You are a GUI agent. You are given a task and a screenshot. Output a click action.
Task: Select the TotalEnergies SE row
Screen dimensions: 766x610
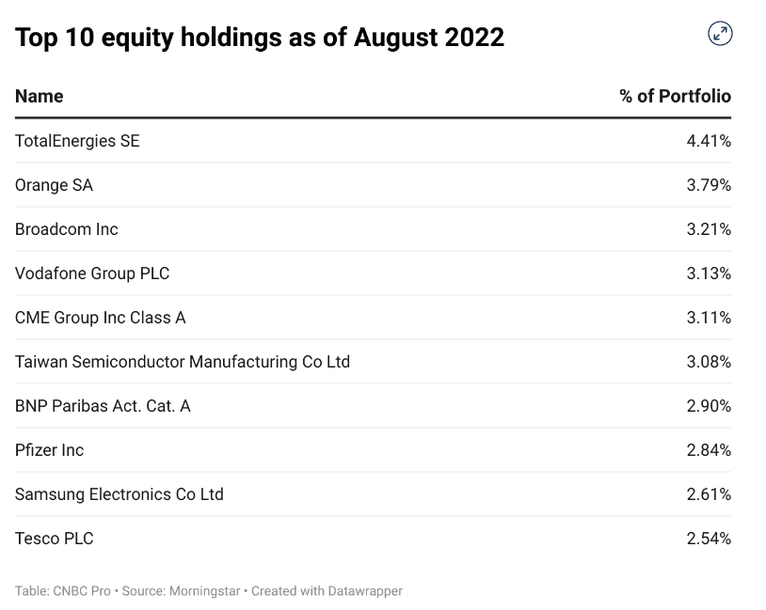click(x=77, y=141)
